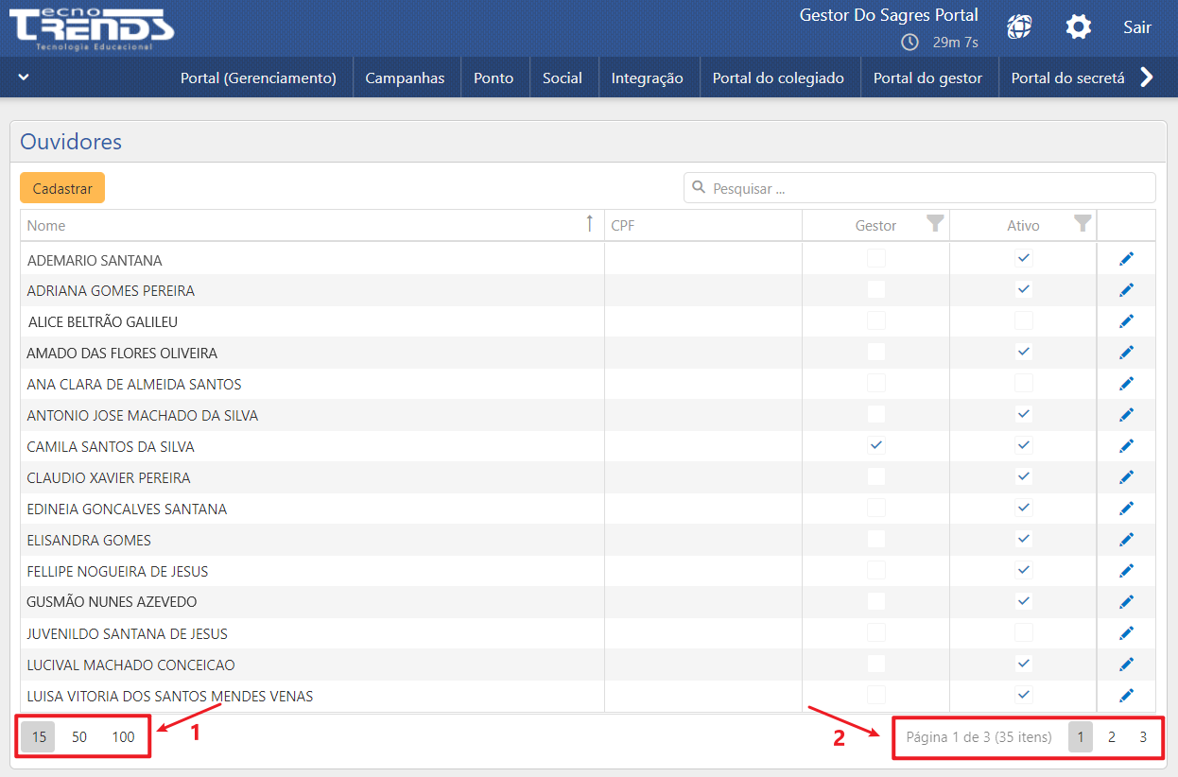Click edit pencil for LUCIVAL MACHADO CONCEICAO
This screenshot has height=777, width=1178.
point(1125,665)
